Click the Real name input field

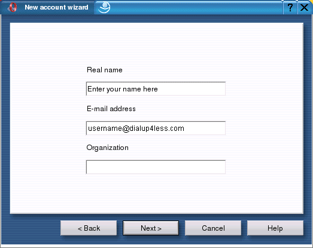click(x=156, y=88)
